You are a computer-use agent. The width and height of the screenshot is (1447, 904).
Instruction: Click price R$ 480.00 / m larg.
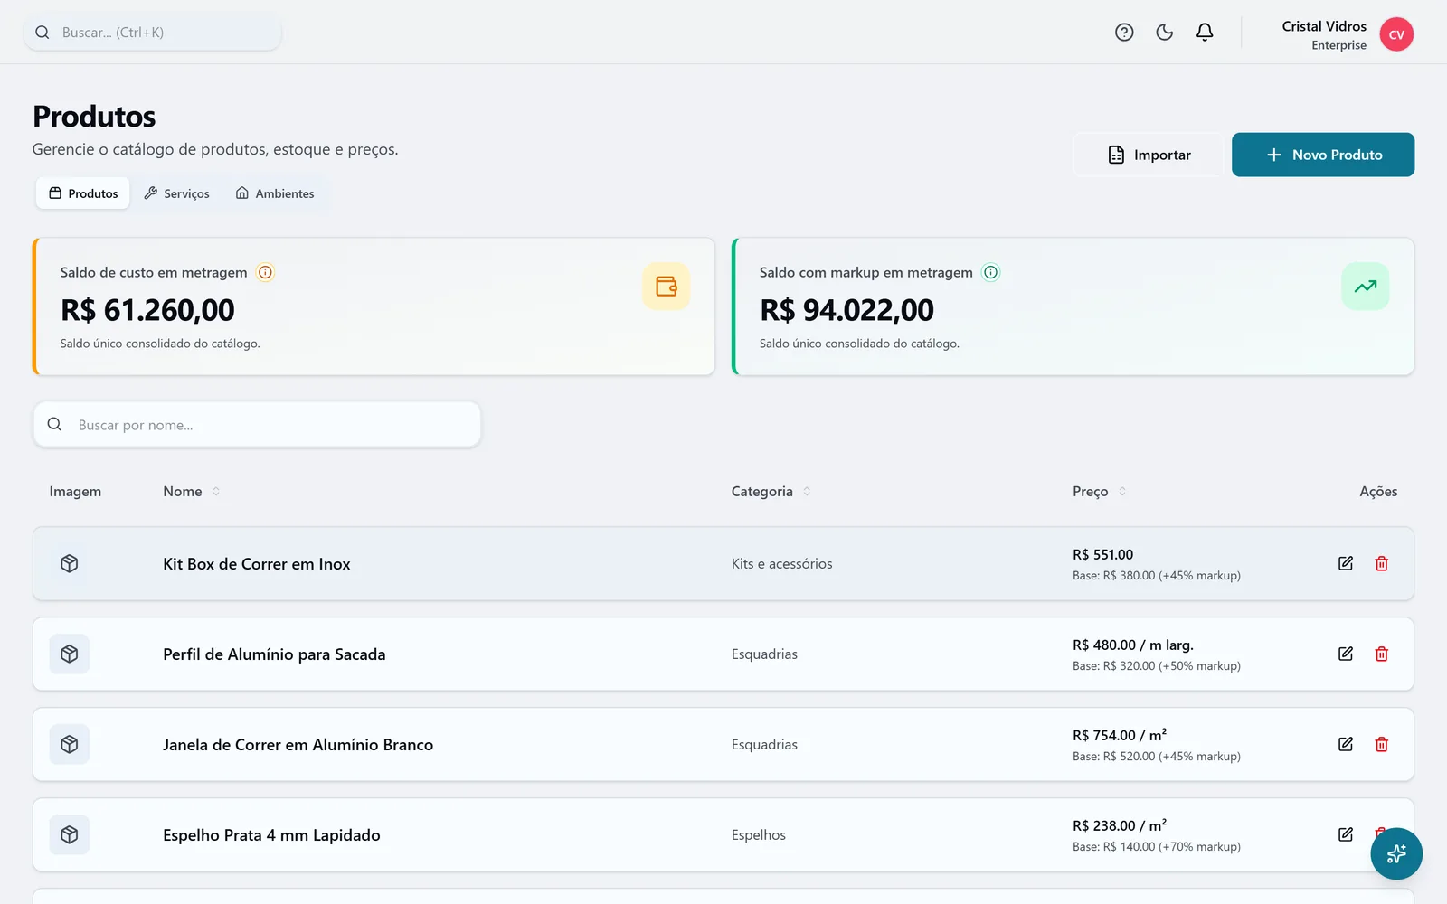coord(1133,645)
